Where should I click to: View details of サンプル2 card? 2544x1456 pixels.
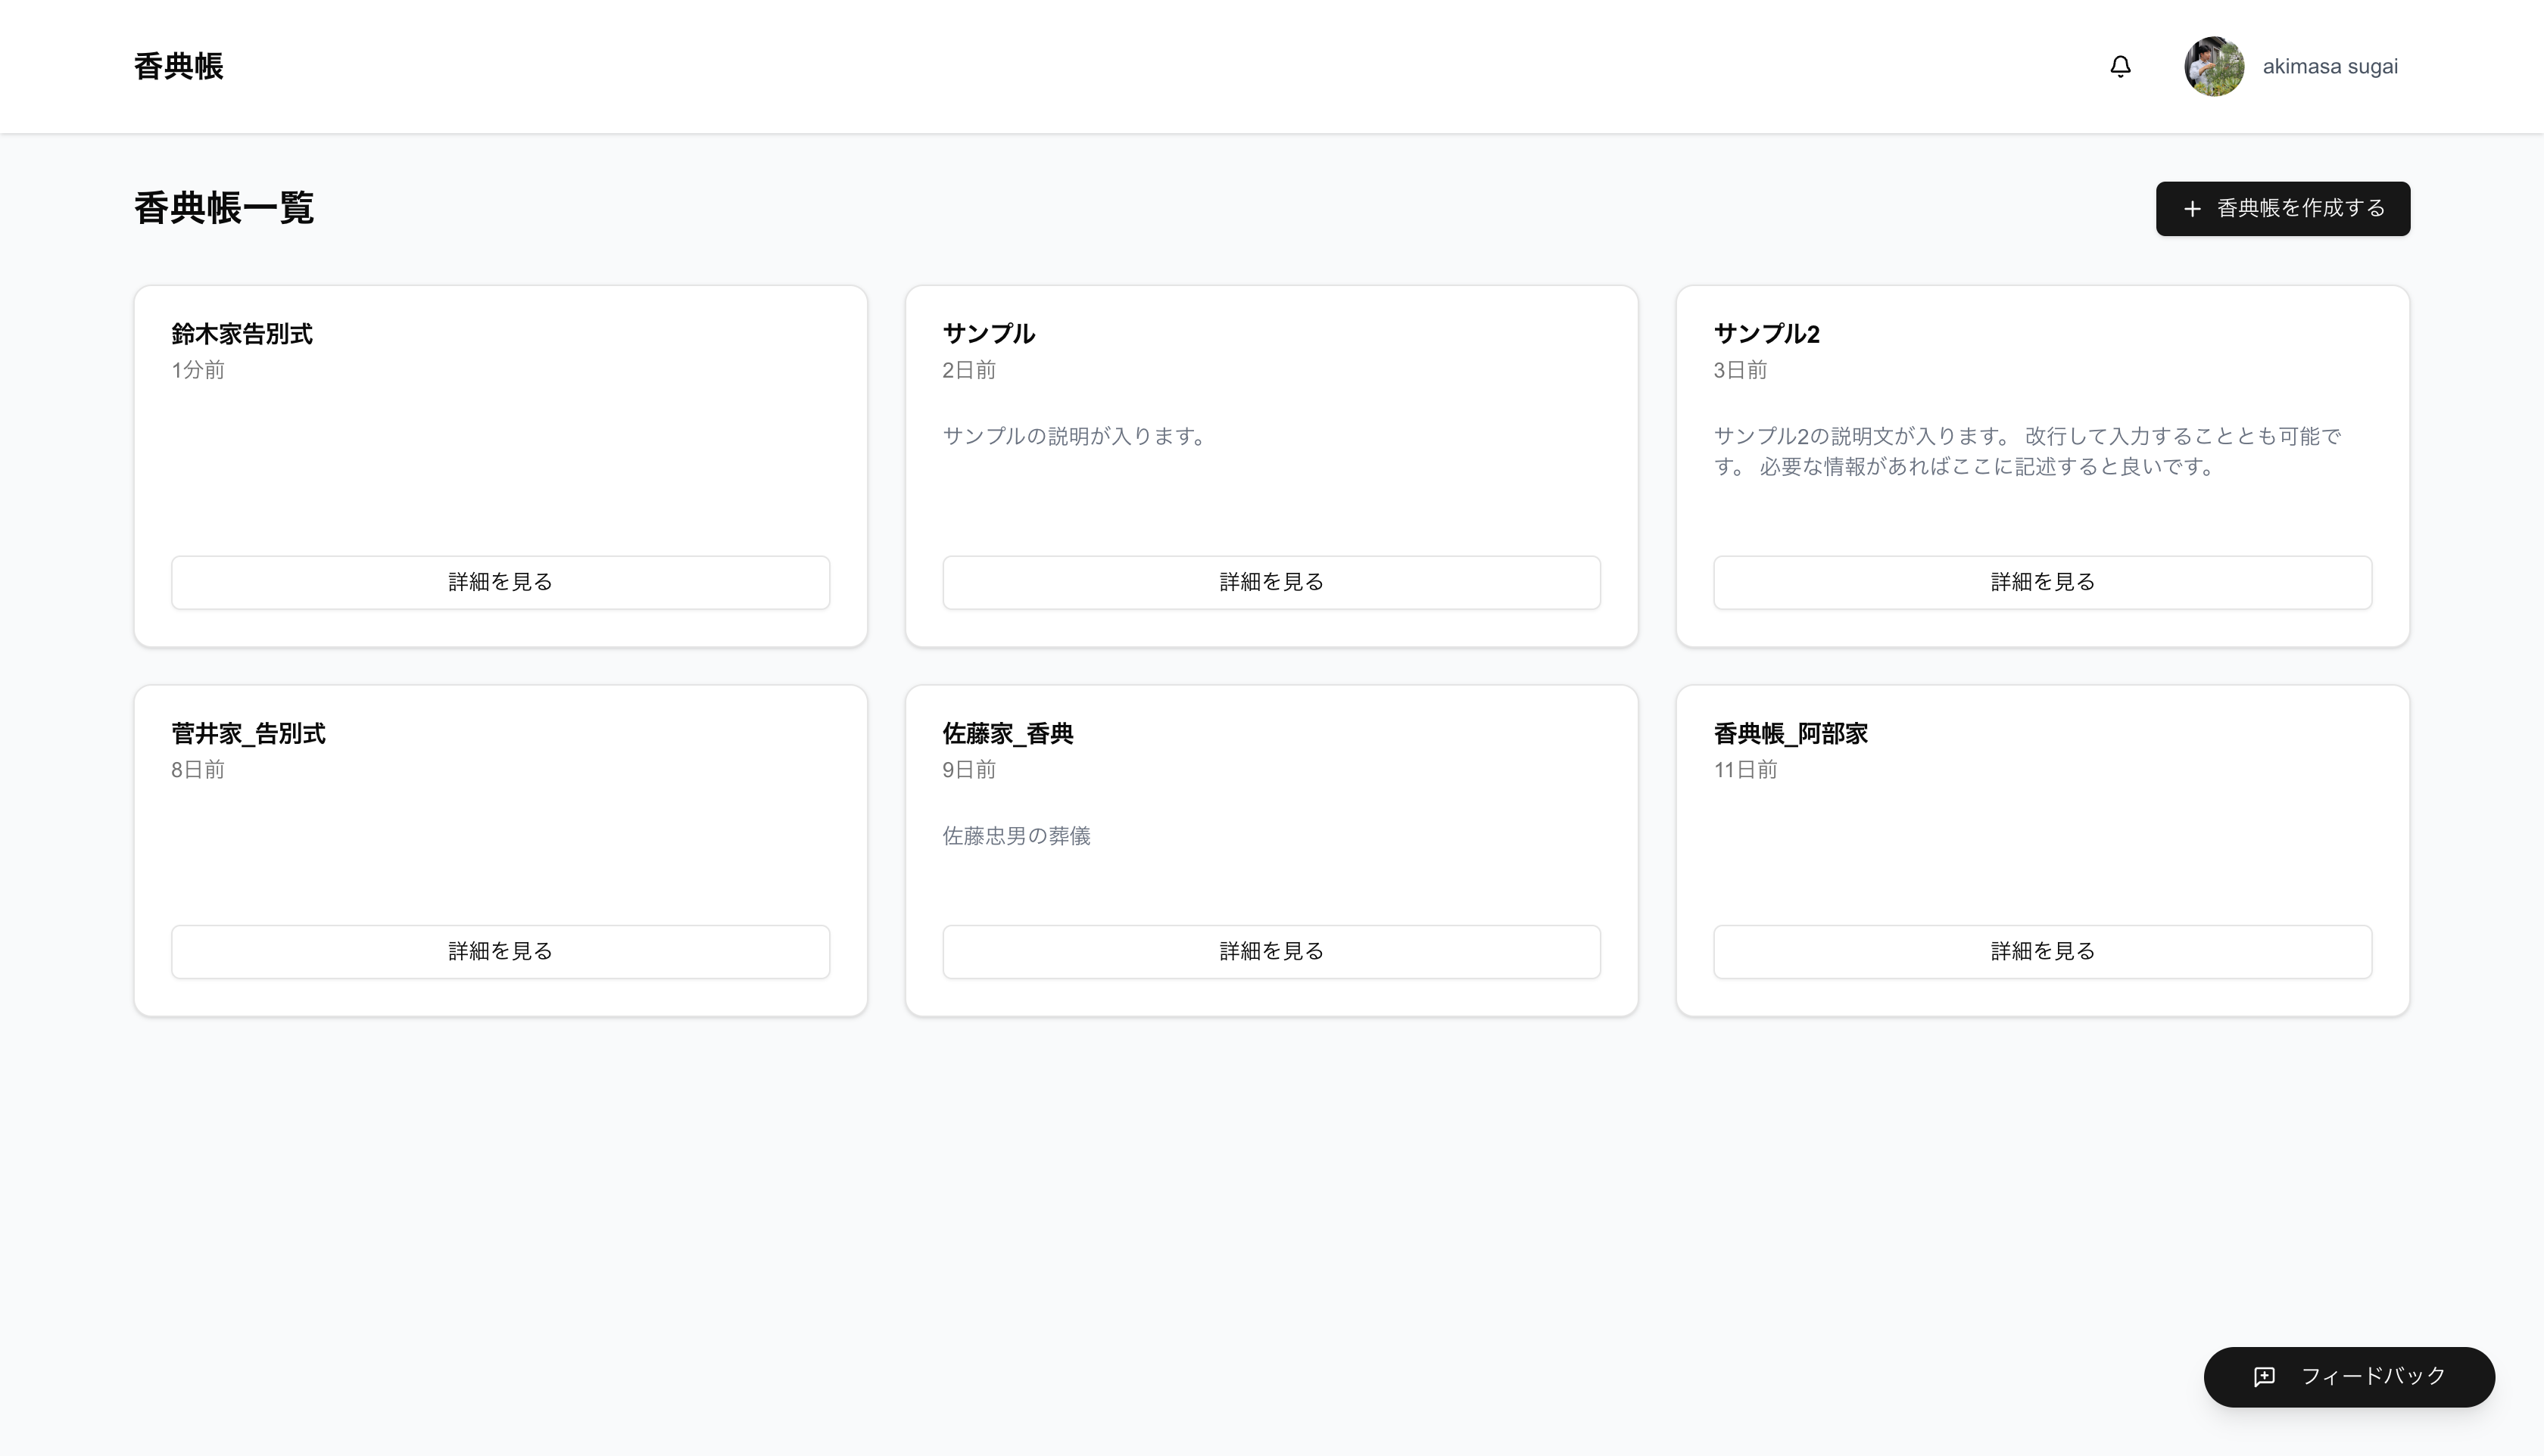[2042, 582]
